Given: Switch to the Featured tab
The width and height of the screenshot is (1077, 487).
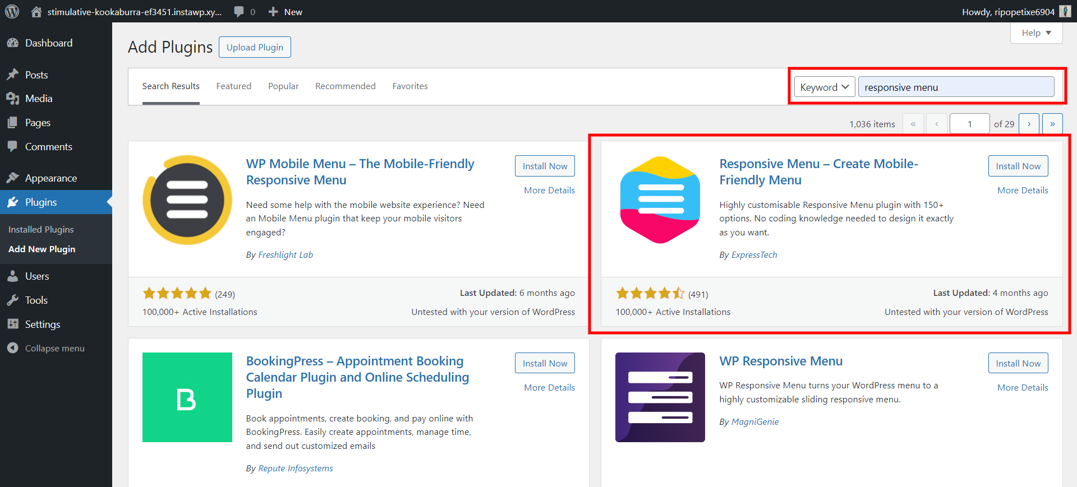Looking at the screenshot, I should 234,86.
